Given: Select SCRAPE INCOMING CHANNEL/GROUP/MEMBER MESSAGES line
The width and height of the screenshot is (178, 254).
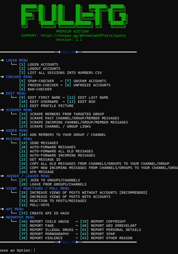Looking at the screenshot, I should pyautogui.click(x=74, y=122).
